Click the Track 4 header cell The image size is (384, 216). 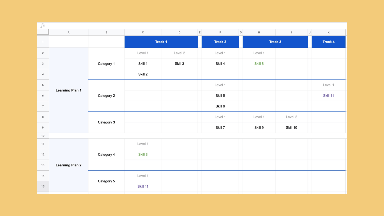[329, 42]
